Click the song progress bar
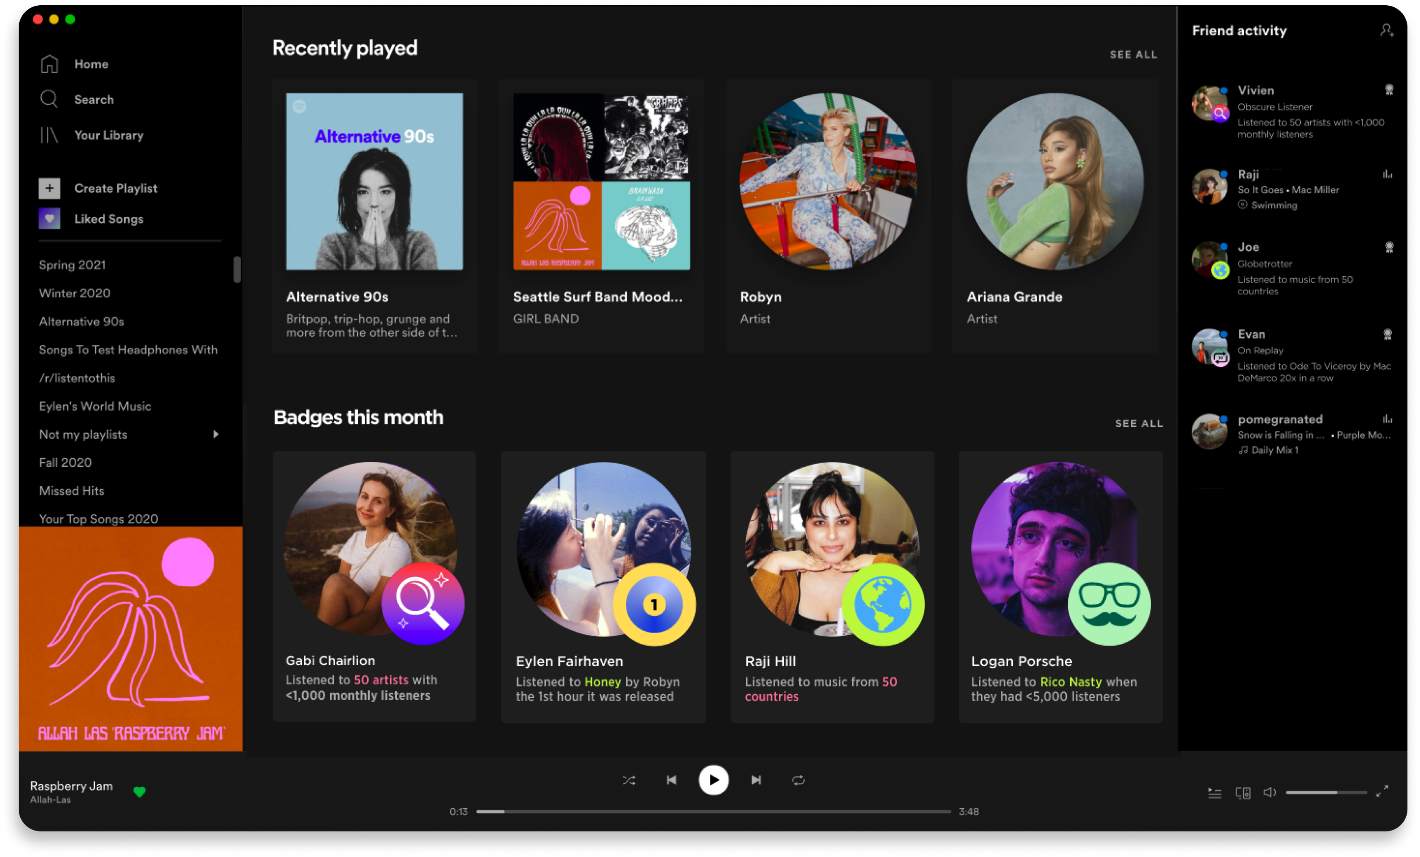The width and height of the screenshot is (1420, 857). (713, 812)
